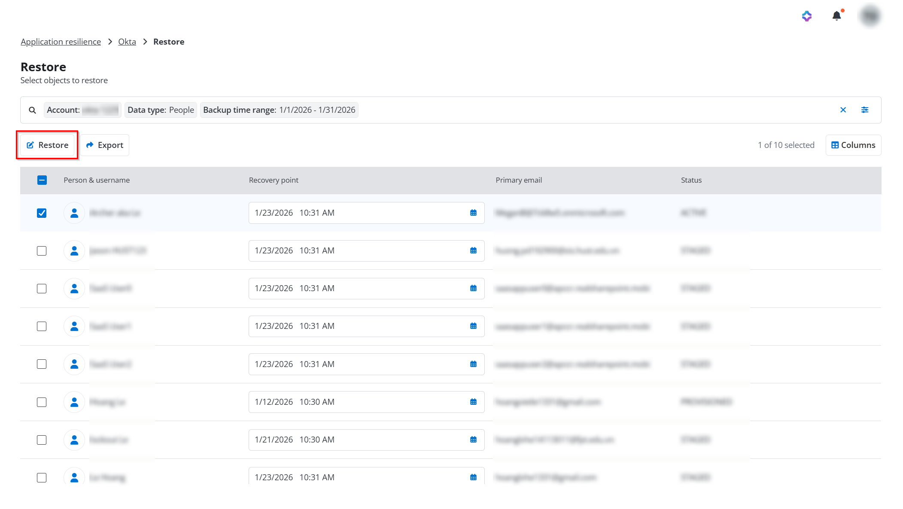Uncheck the selected first row checkbox
The image size is (903, 509).
[42, 213]
